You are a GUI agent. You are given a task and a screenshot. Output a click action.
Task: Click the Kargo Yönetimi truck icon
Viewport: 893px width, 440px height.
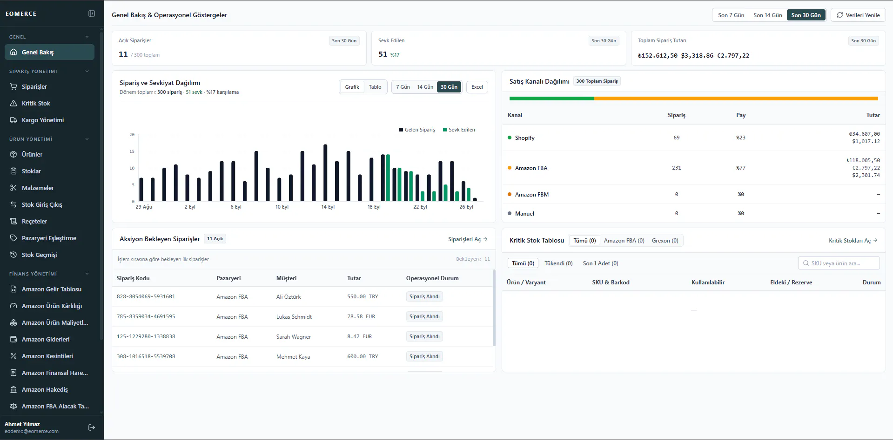13,120
